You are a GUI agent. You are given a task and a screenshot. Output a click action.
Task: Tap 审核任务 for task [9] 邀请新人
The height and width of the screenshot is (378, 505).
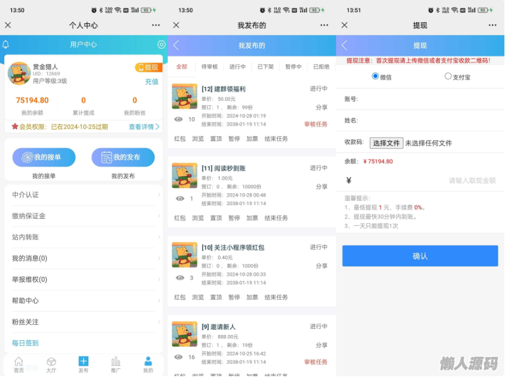[x=316, y=362]
